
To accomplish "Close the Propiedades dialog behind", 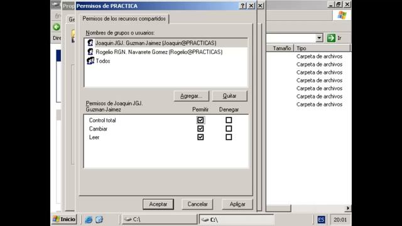I will click(x=260, y=6).
